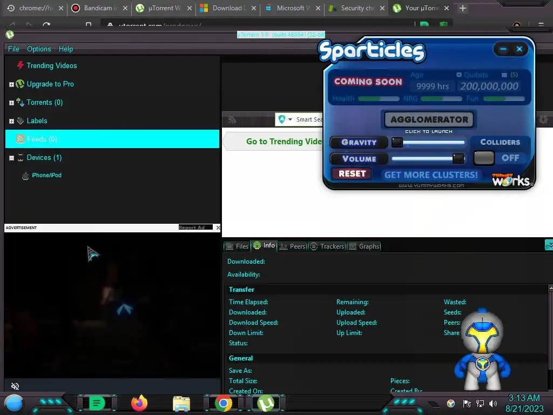Open uTorrent from the taskbar
553x415 pixels.
click(266, 403)
